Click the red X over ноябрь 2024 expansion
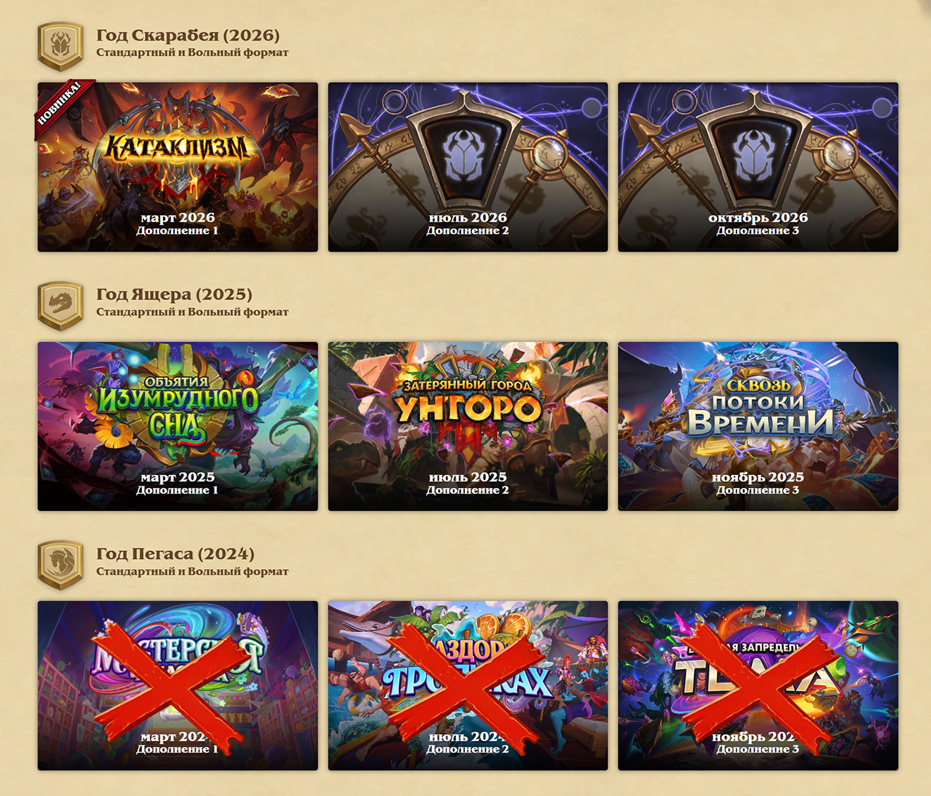 click(x=759, y=685)
